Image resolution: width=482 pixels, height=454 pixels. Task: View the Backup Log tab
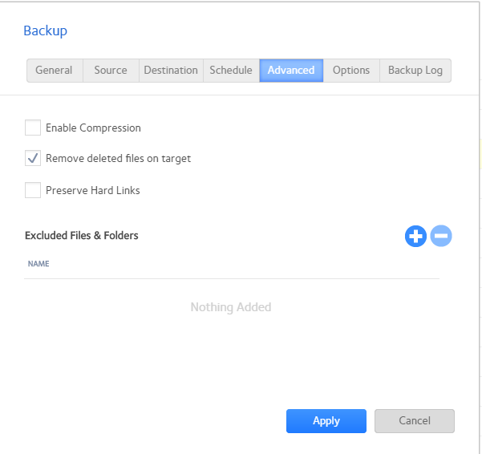(x=415, y=71)
